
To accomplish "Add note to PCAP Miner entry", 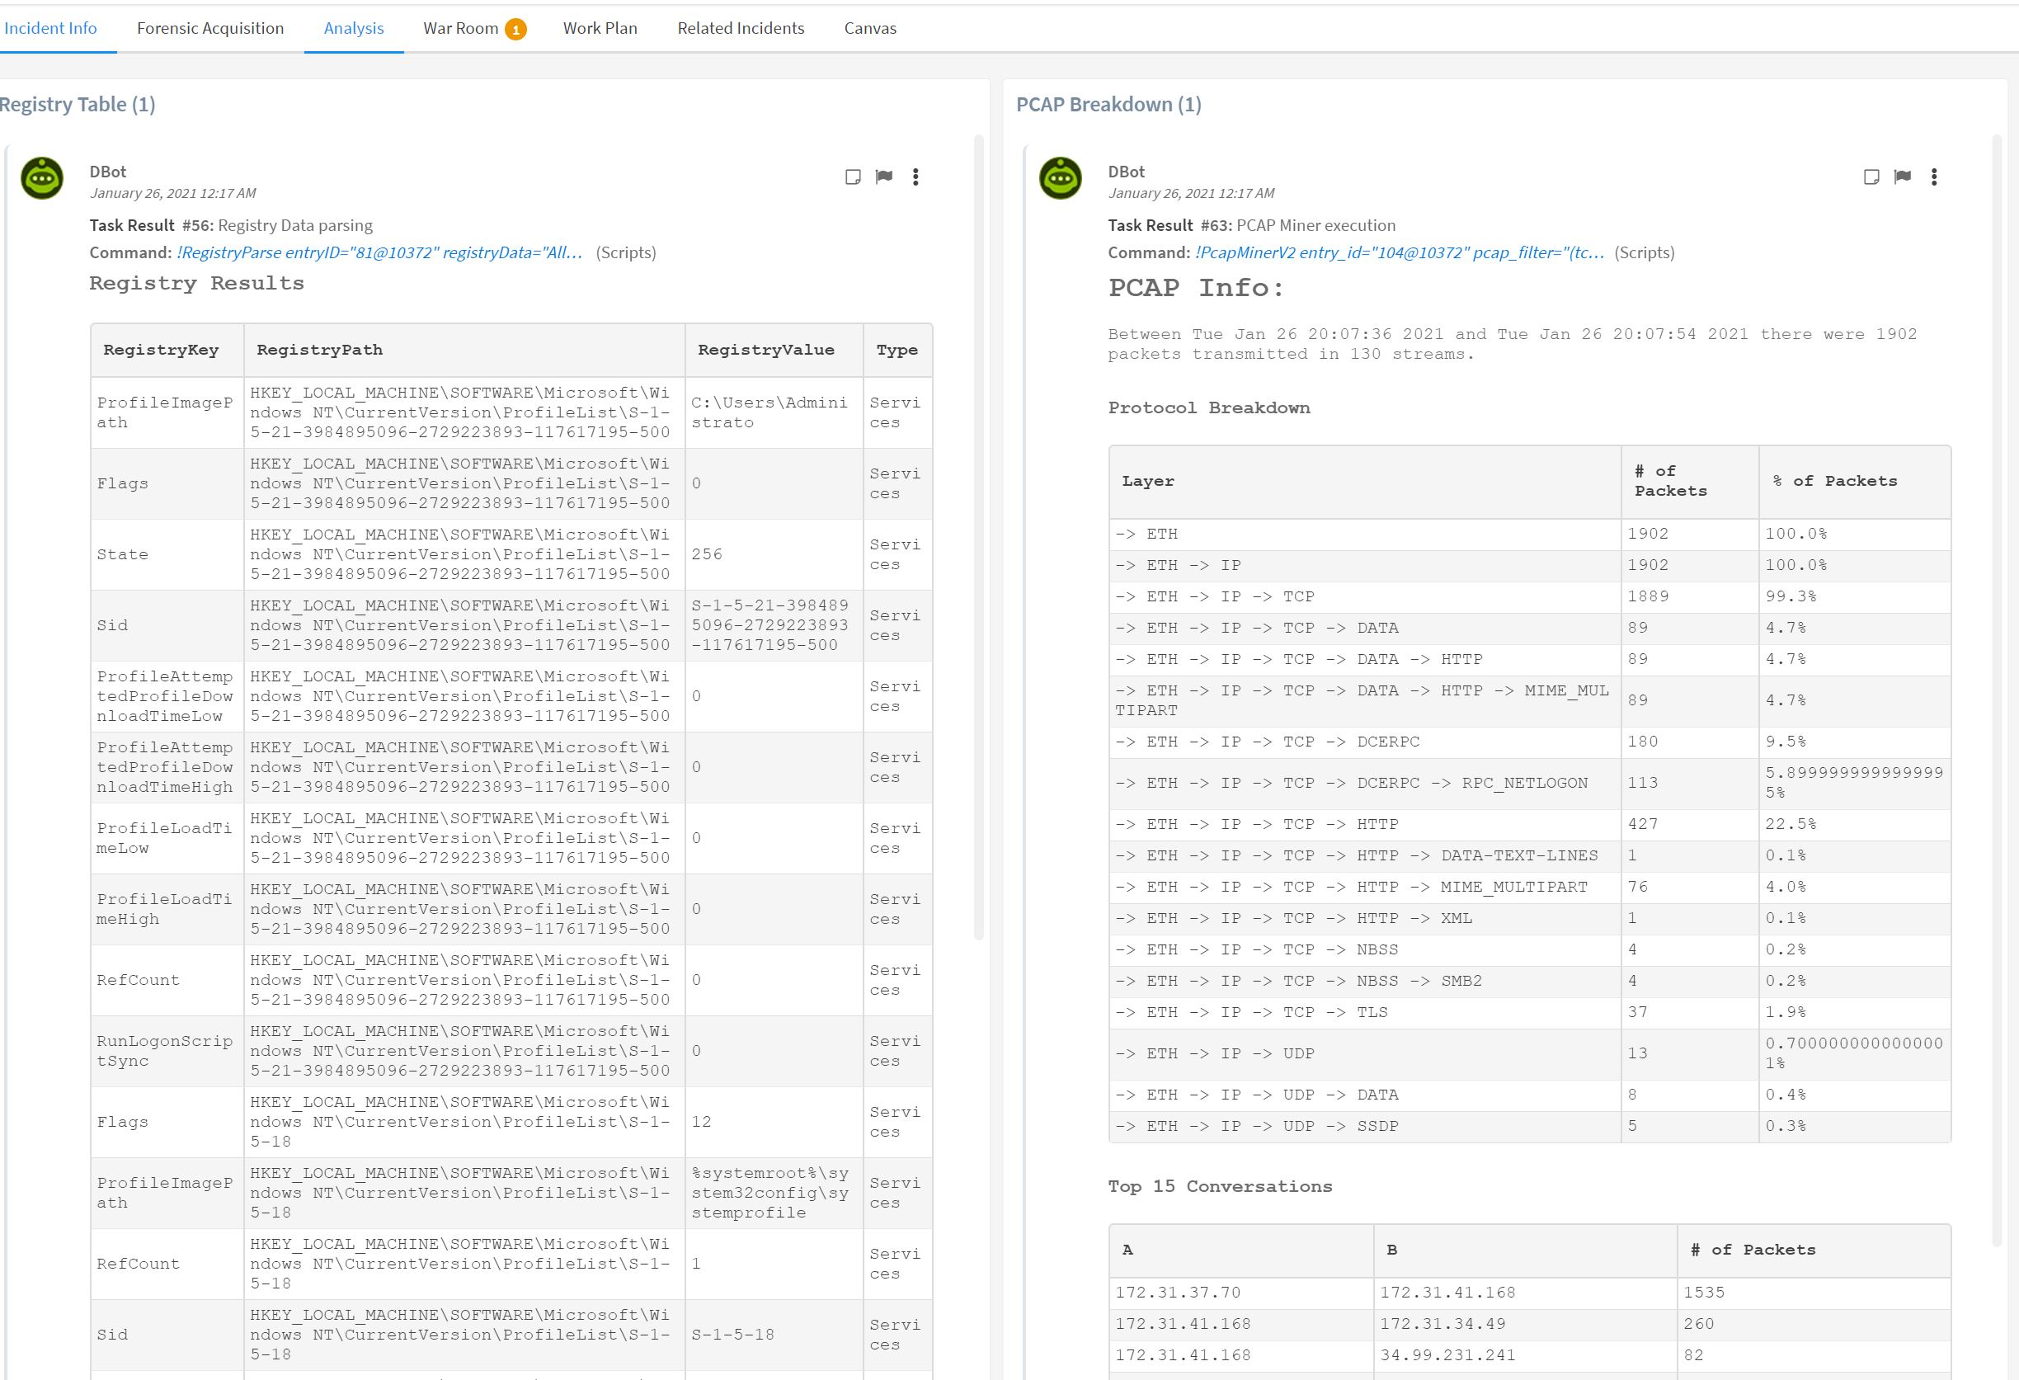I will [1871, 177].
